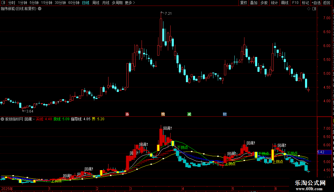Click the 4.00 label on main price axis
This screenshot has height=192, width=334.
pyautogui.click(x=327, y=101)
